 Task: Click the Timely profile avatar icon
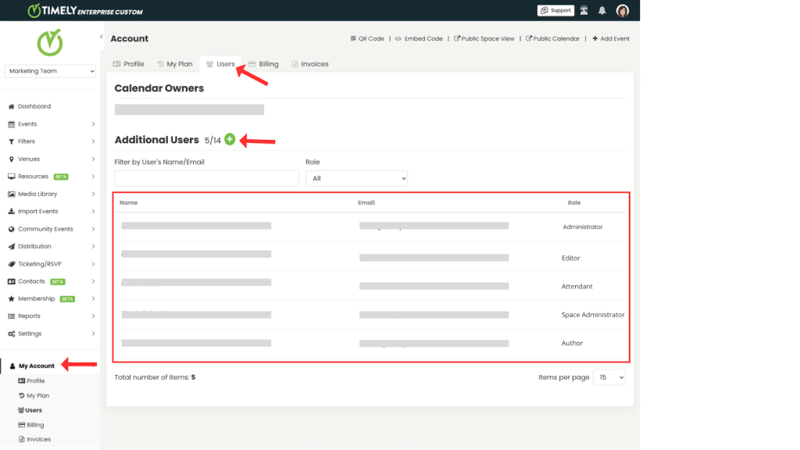(623, 10)
